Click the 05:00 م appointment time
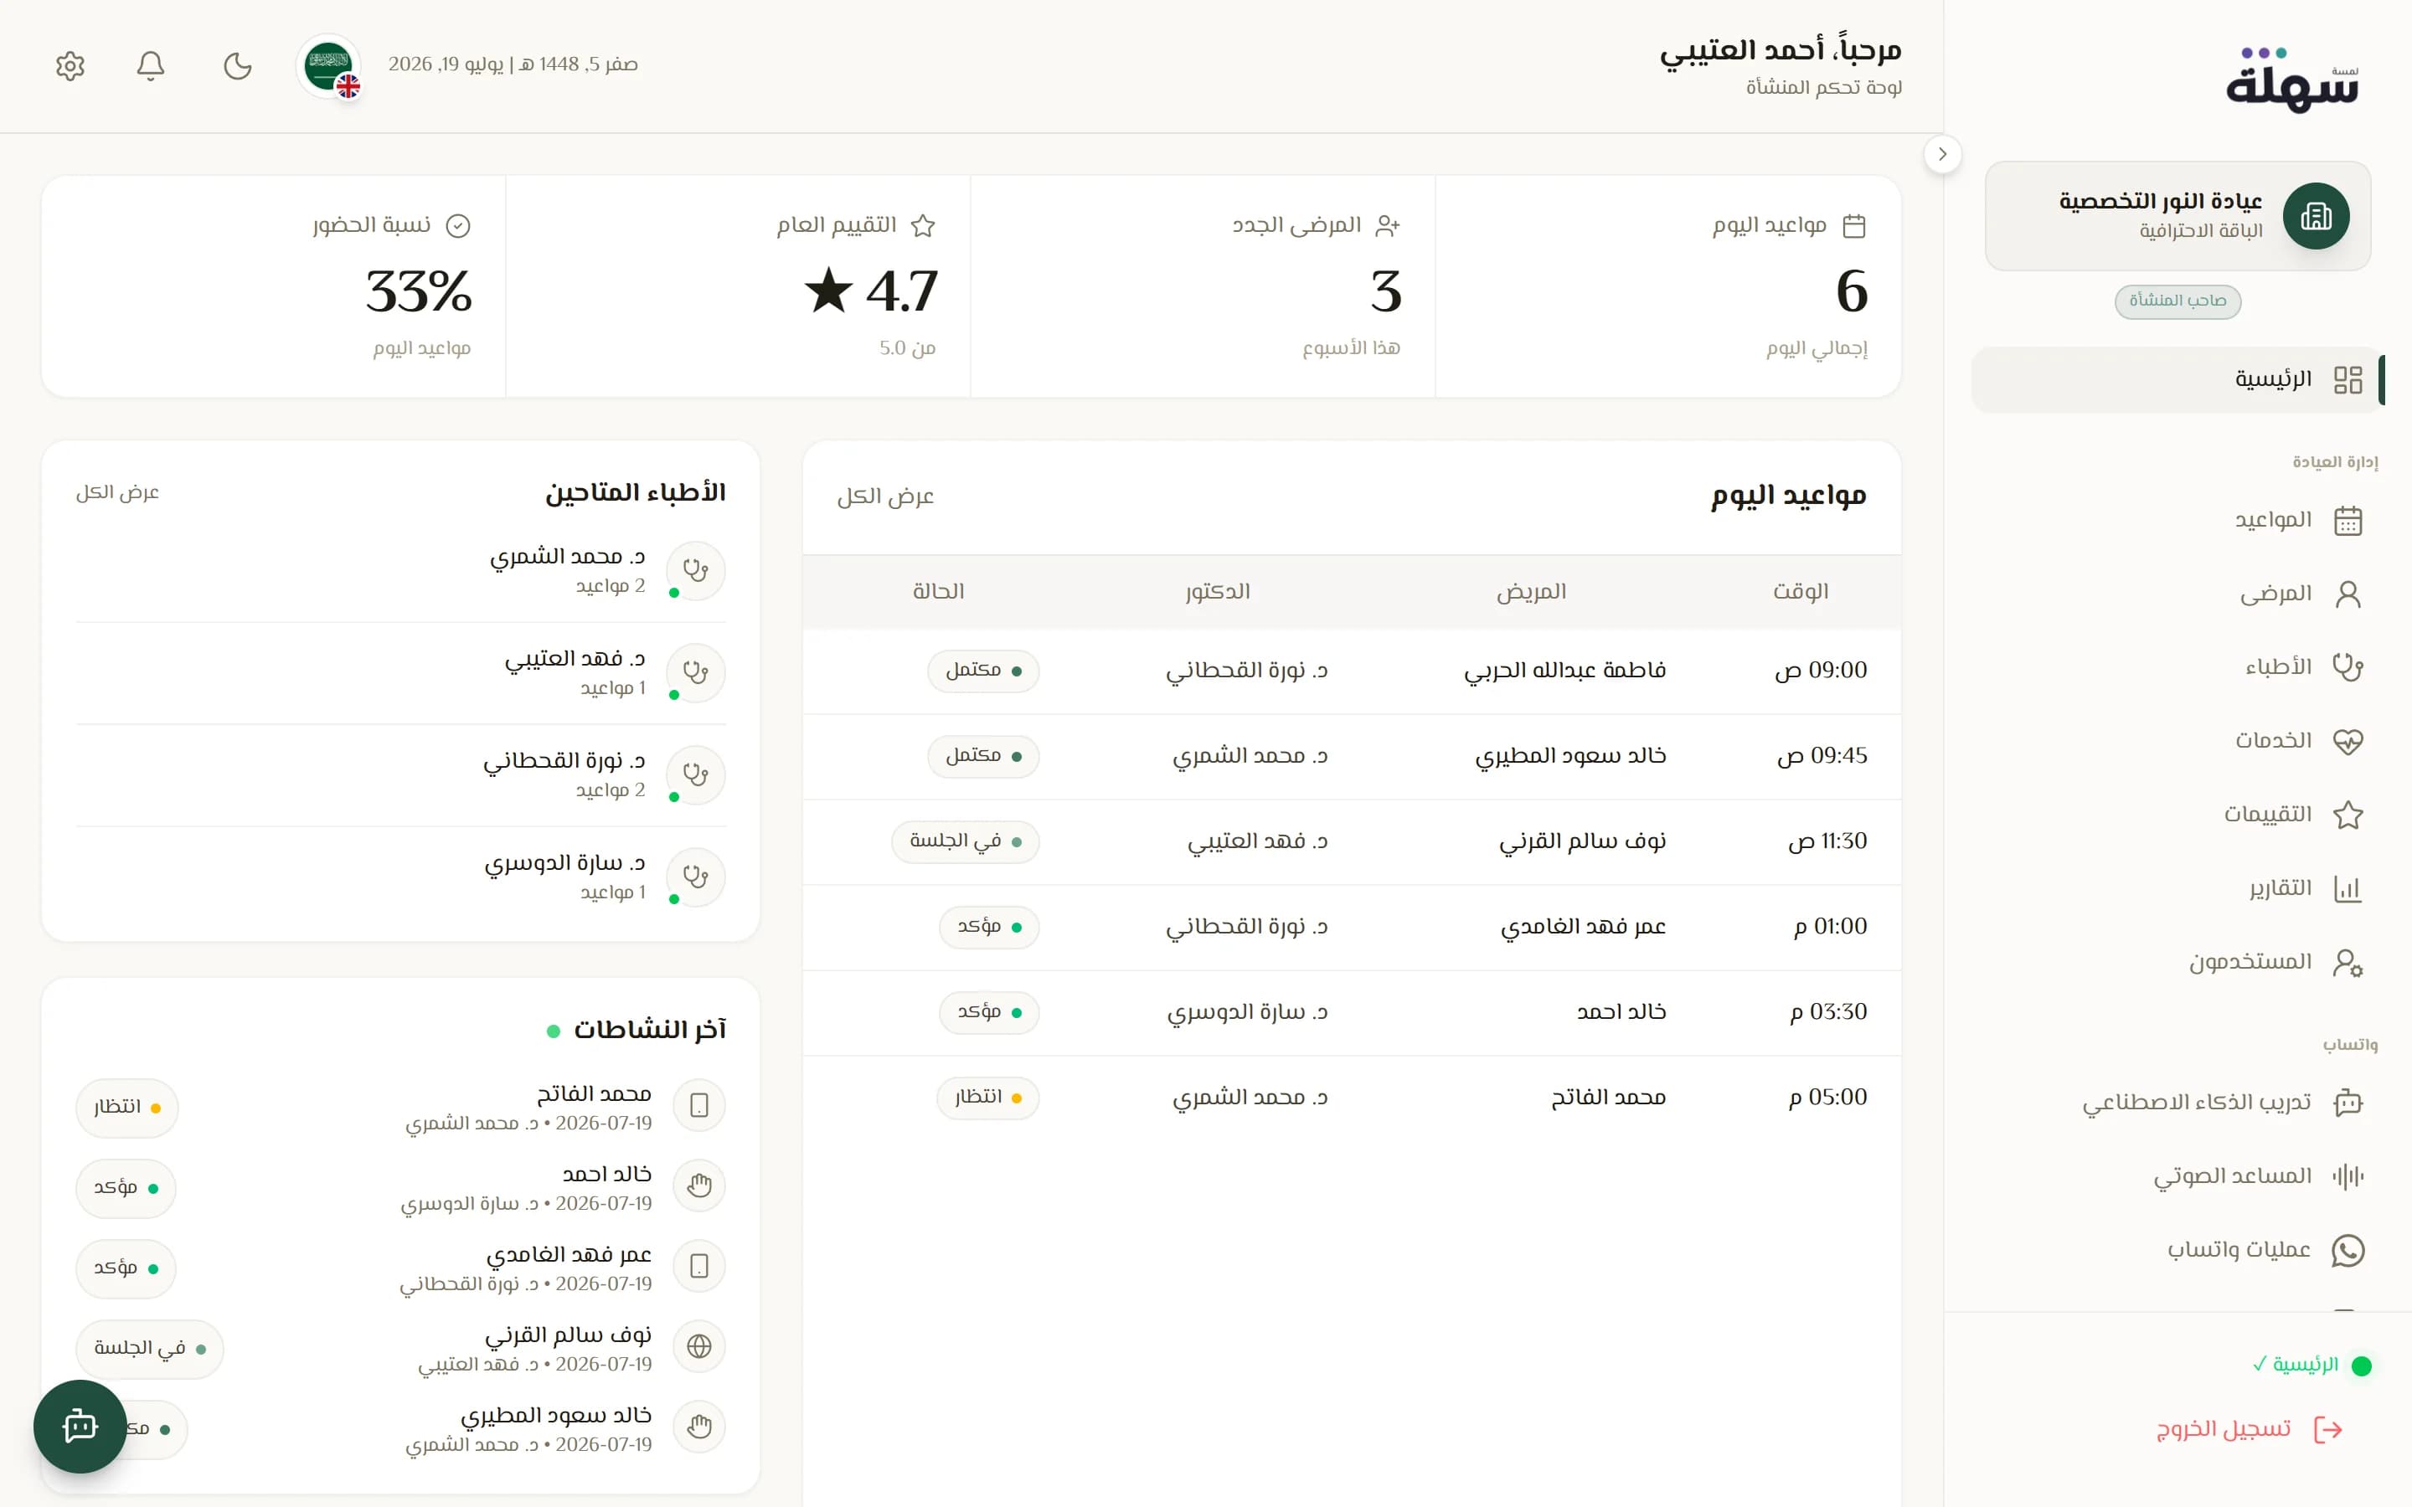 (x=1828, y=1098)
